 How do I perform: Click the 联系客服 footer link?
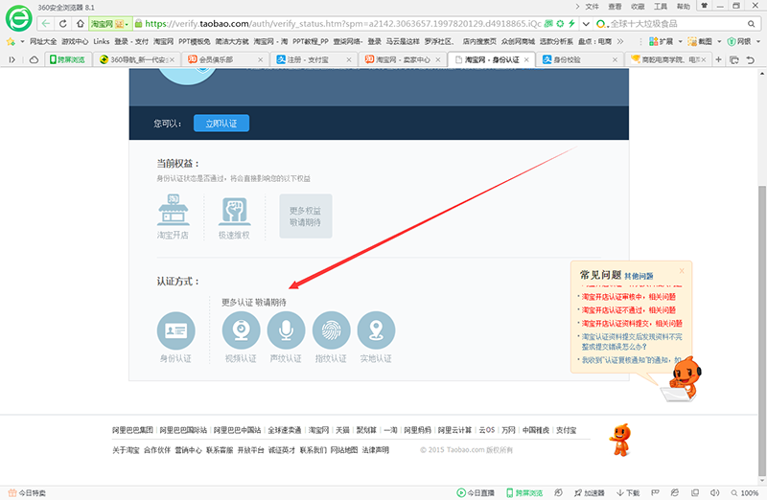pos(220,450)
